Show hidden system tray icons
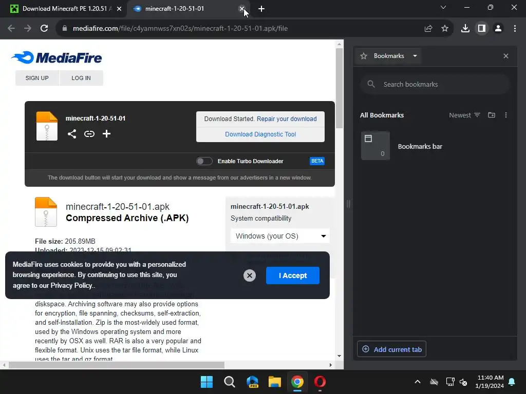 (417, 382)
